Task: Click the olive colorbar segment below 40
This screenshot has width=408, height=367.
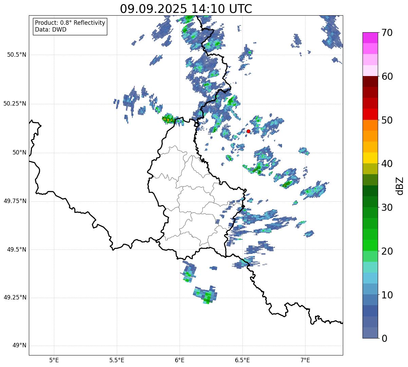Action: (370, 169)
